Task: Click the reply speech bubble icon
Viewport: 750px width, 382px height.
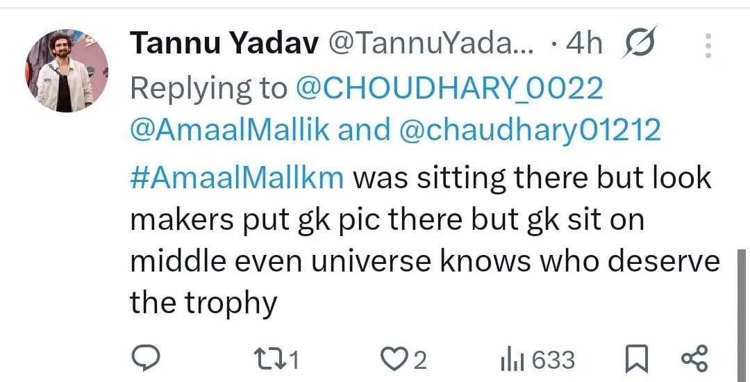Action: (x=146, y=359)
